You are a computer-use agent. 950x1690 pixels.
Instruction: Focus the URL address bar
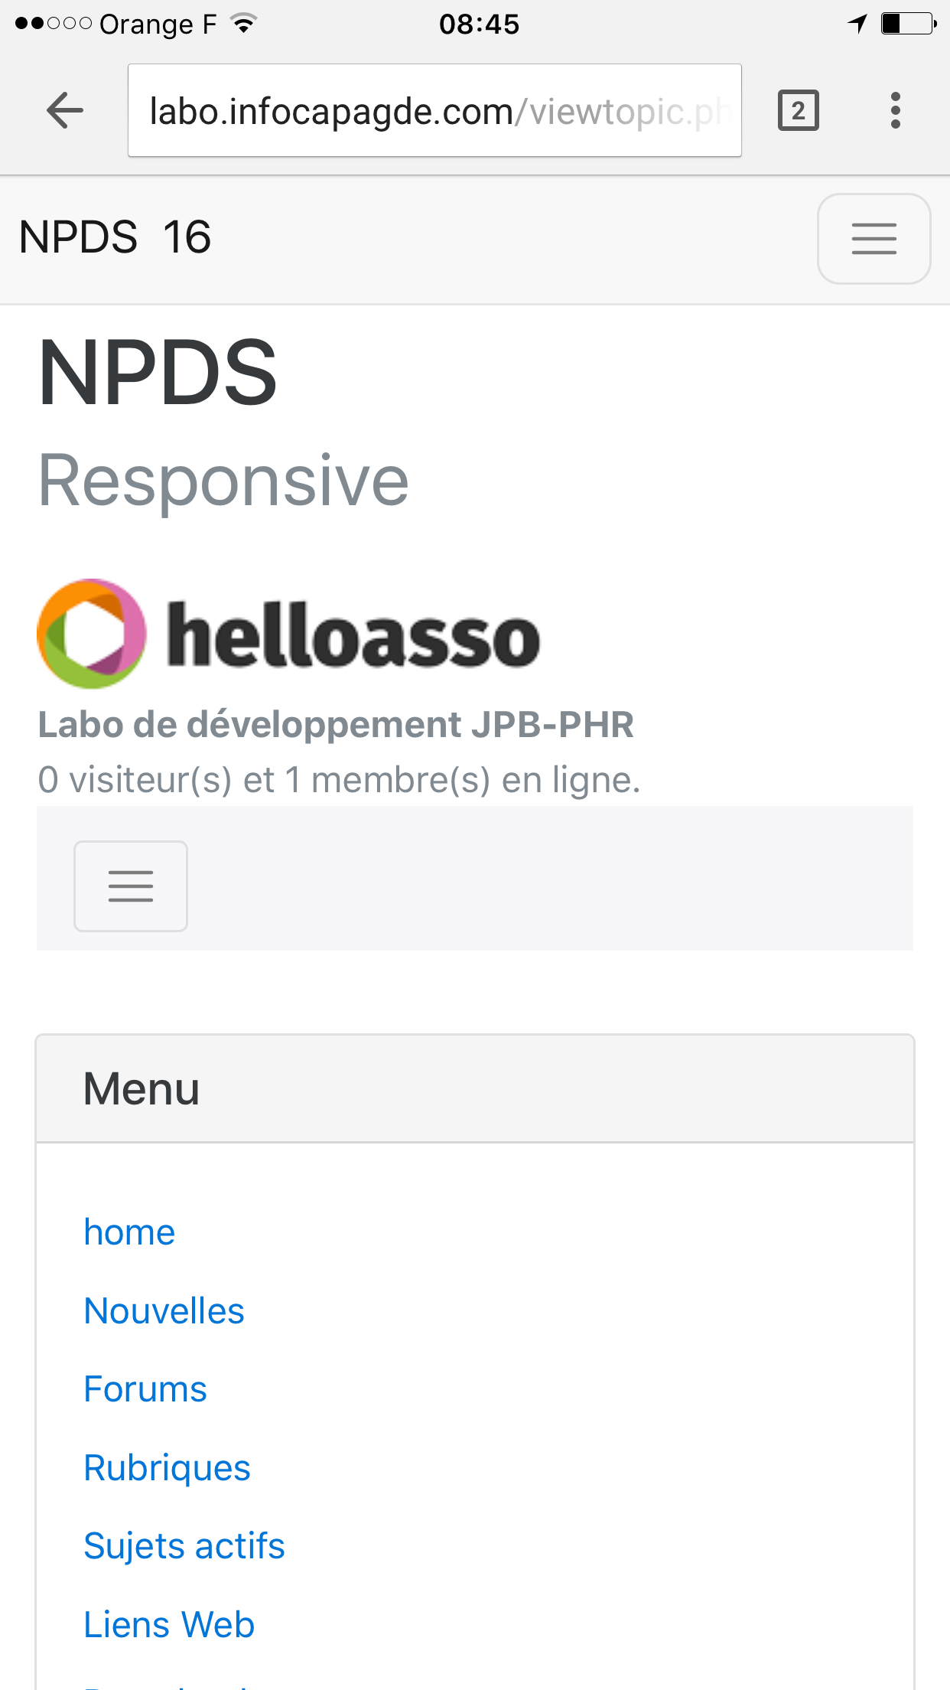434,111
